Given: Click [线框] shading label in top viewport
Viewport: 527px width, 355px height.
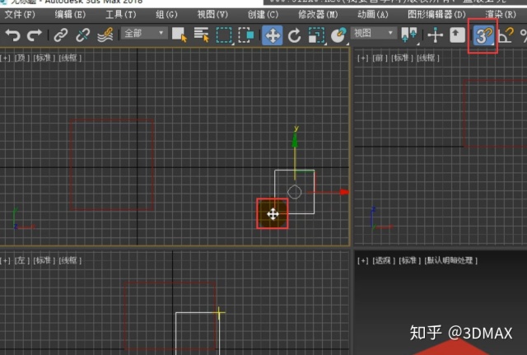Looking at the screenshot, I should 70,58.
